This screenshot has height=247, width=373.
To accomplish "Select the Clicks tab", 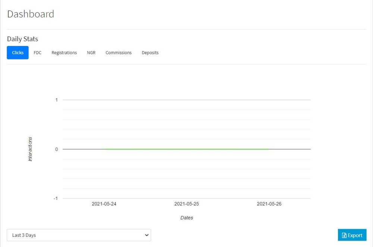I will pos(18,53).
